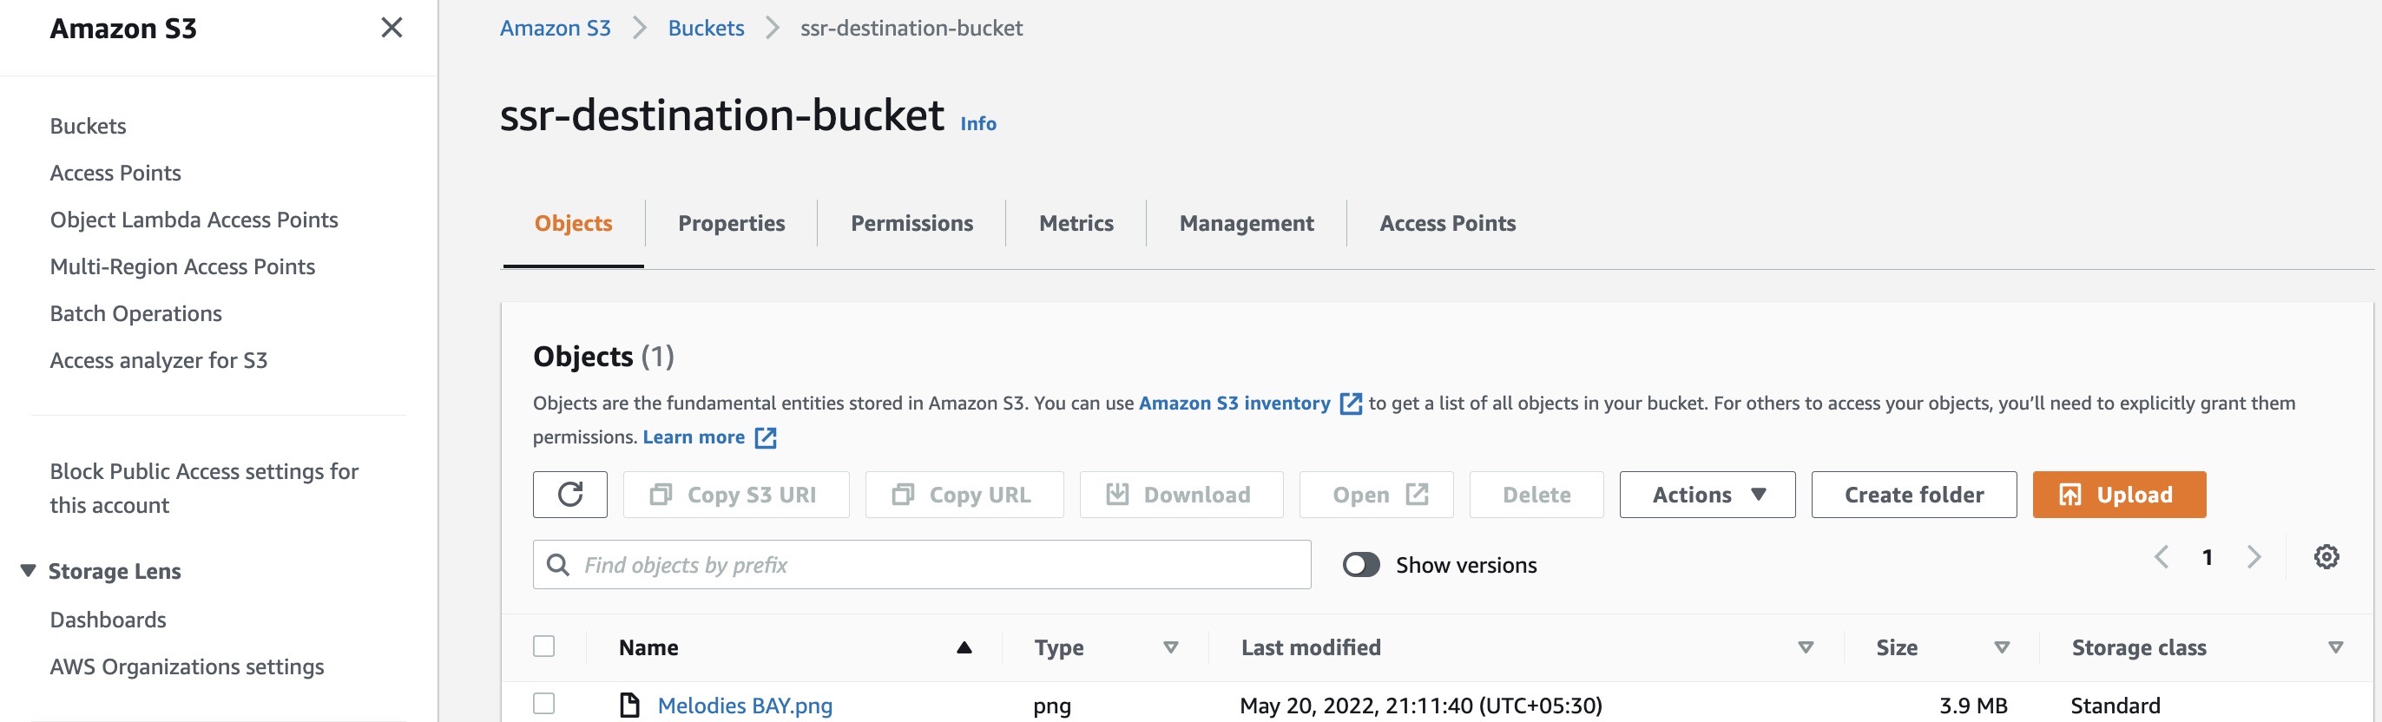Click the Amazon S3 inventory external link icon

(x=1350, y=404)
